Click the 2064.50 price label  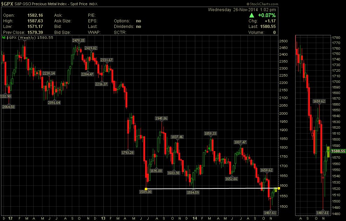pyautogui.click(x=8, y=107)
